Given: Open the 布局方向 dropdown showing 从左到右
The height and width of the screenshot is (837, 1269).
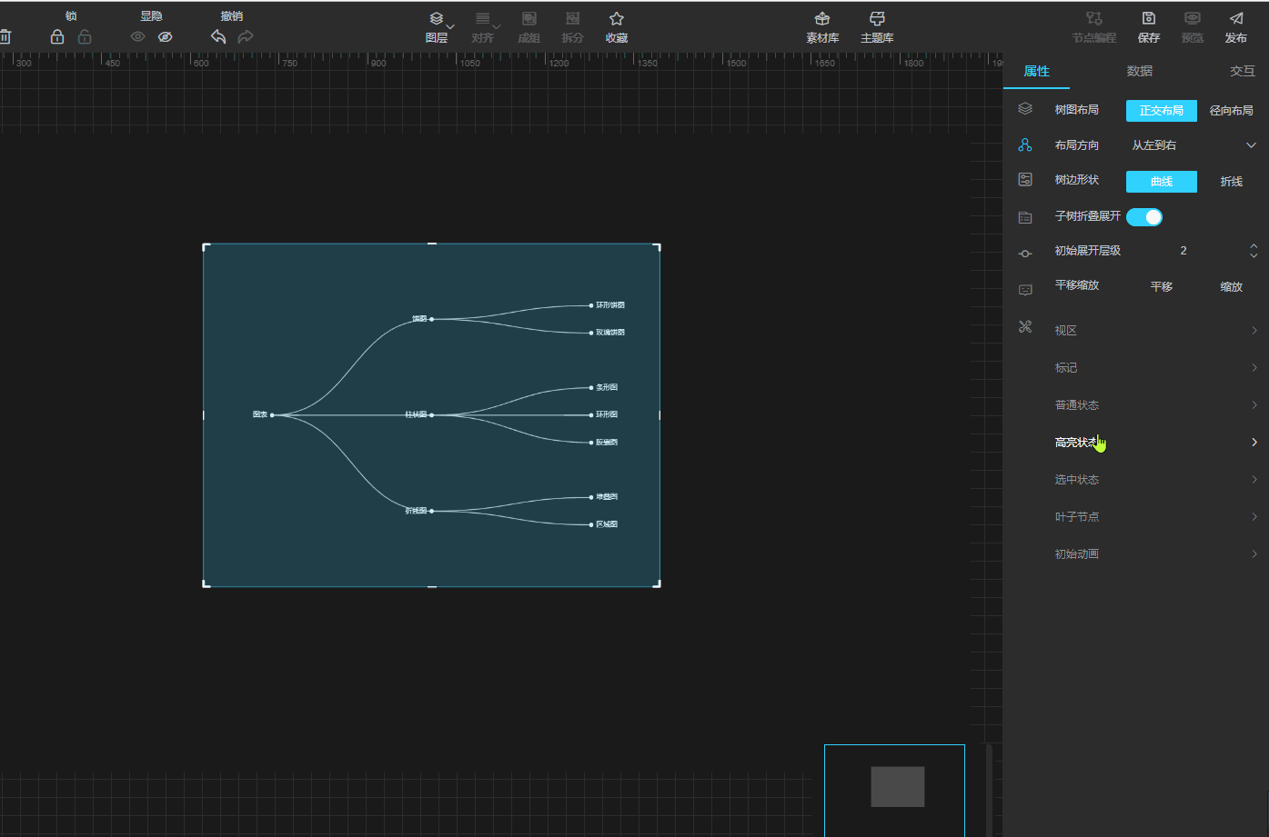Looking at the screenshot, I should click(1194, 145).
